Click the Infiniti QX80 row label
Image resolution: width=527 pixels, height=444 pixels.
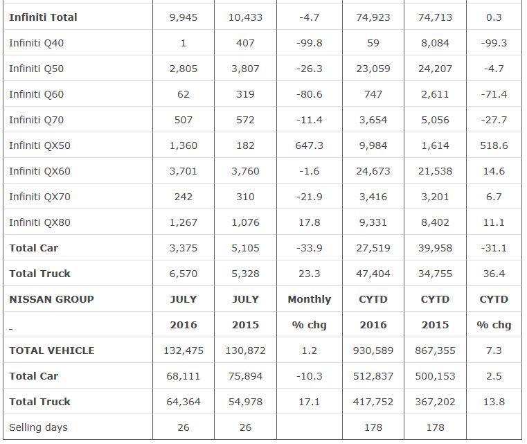(39, 222)
